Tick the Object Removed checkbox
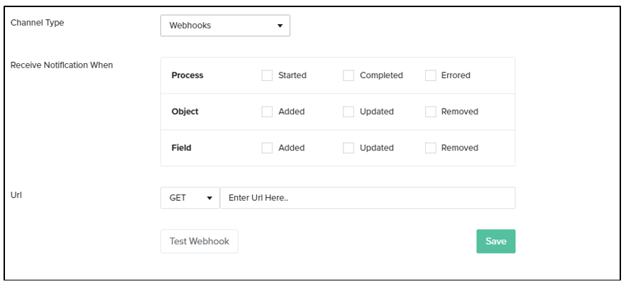 click(430, 111)
